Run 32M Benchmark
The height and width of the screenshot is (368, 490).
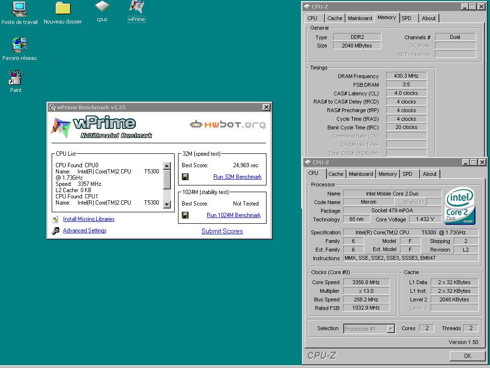point(237,177)
